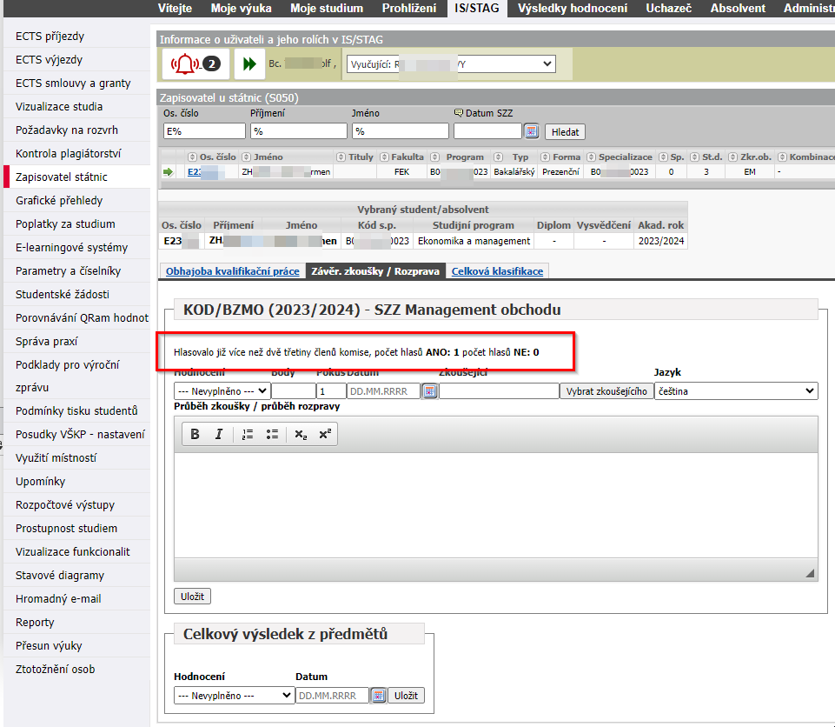The width and height of the screenshot is (835, 727).
Task: Switch to Celková klasifikace tab
Action: coord(497,271)
